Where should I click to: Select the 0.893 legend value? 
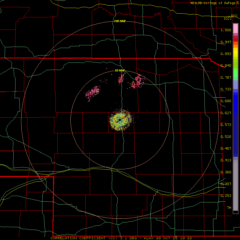coord(226,54)
